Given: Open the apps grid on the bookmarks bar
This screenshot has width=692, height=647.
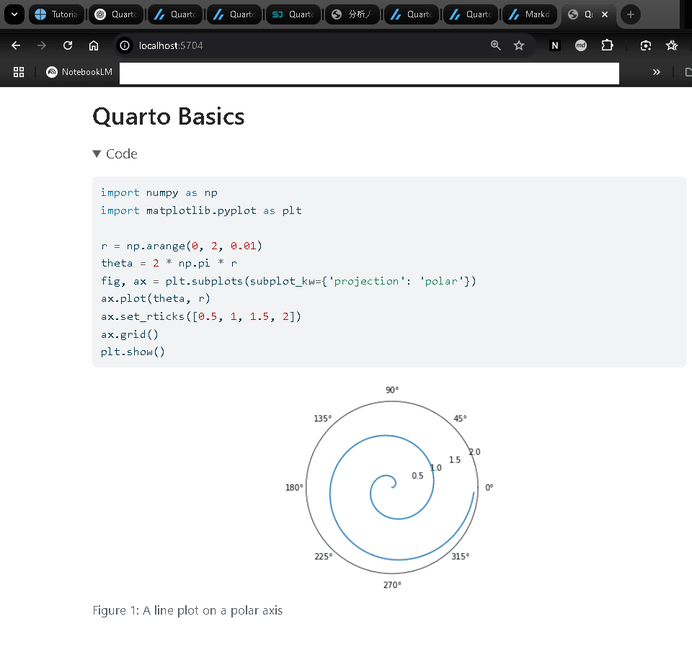Looking at the screenshot, I should point(19,72).
